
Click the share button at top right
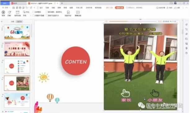click(177, 8)
